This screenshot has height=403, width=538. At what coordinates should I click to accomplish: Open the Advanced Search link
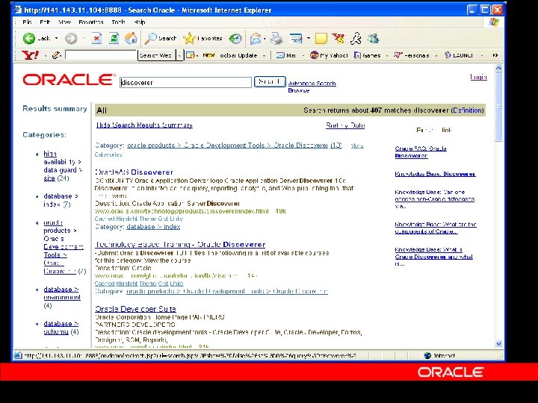pyautogui.click(x=312, y=84)
